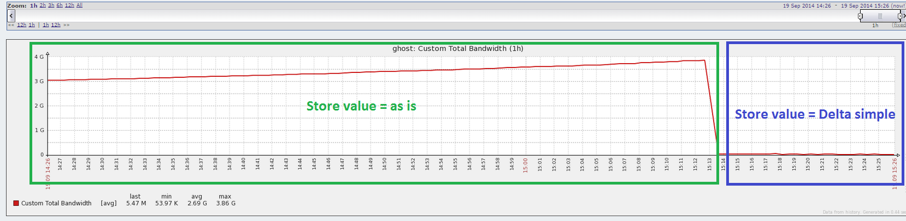
Task: Click the right scroll arrow of time bar
Action: click(x=904, y=16)
